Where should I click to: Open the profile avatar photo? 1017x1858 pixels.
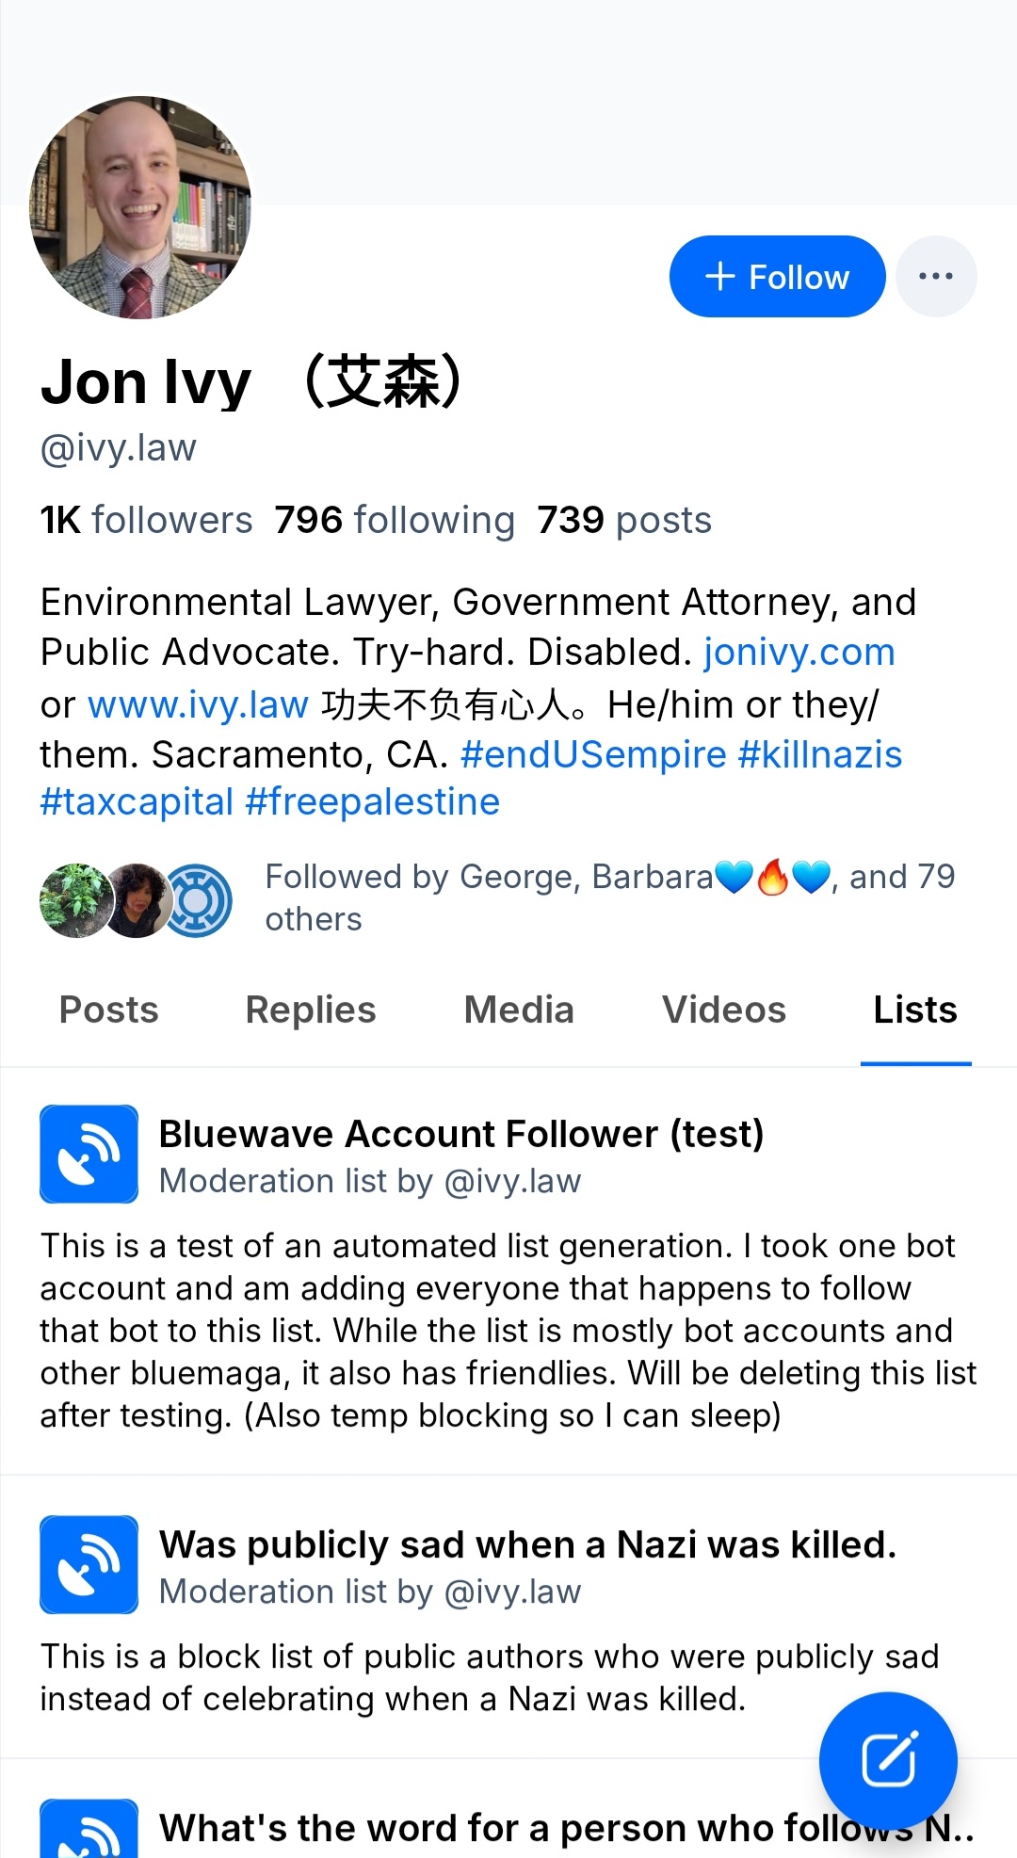pos(141,207)
